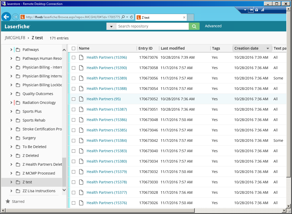The image size is (292, 214).
Task: Tick checkbox for Health Partners (15390)
Action: point(74,68)
